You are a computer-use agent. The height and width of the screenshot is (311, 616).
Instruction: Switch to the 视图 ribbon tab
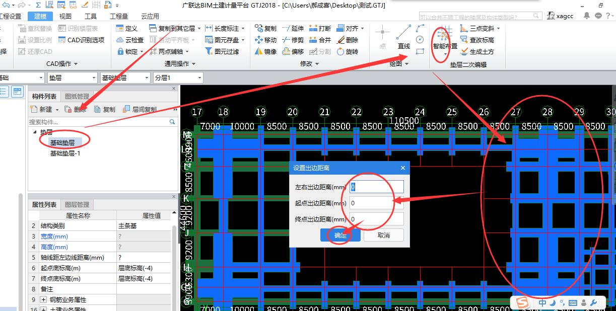pyautogui.click(x=65, y=16)
